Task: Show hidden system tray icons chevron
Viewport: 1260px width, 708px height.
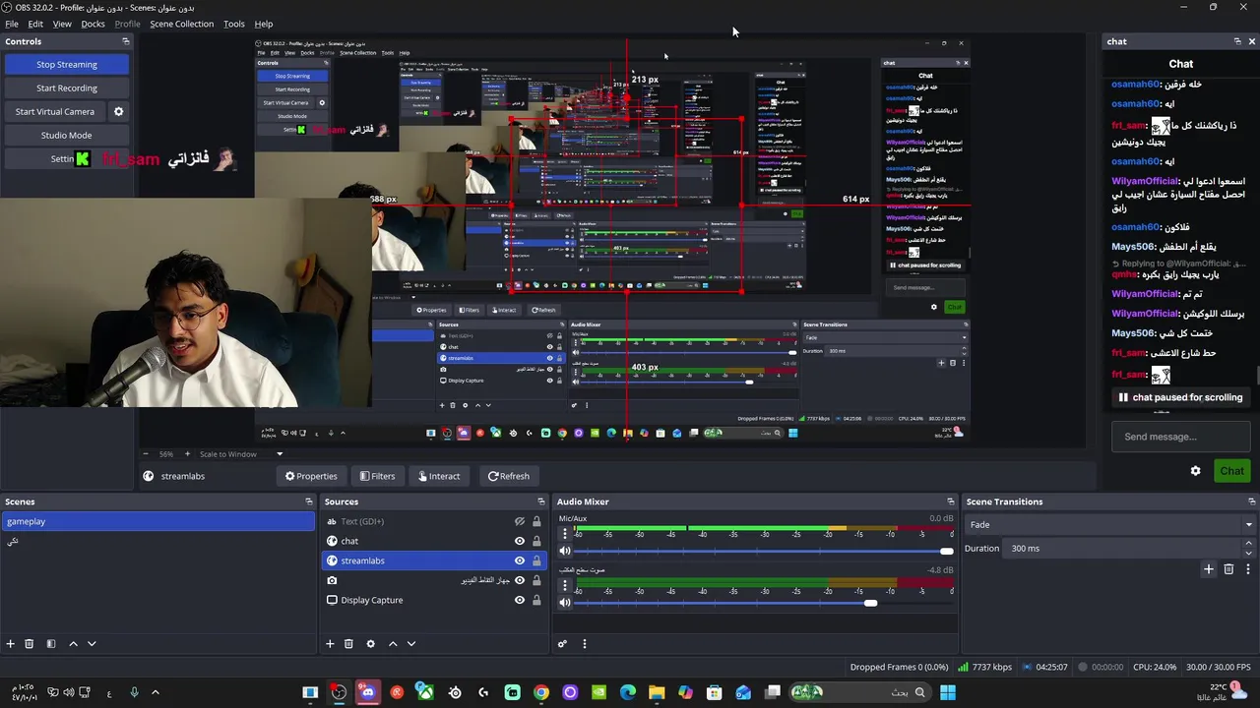Action: tap(155, 692)
